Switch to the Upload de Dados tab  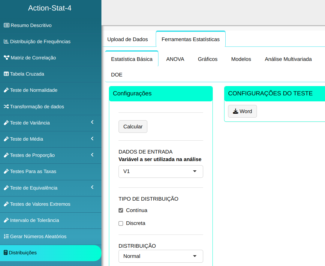[x=128, y=39]
